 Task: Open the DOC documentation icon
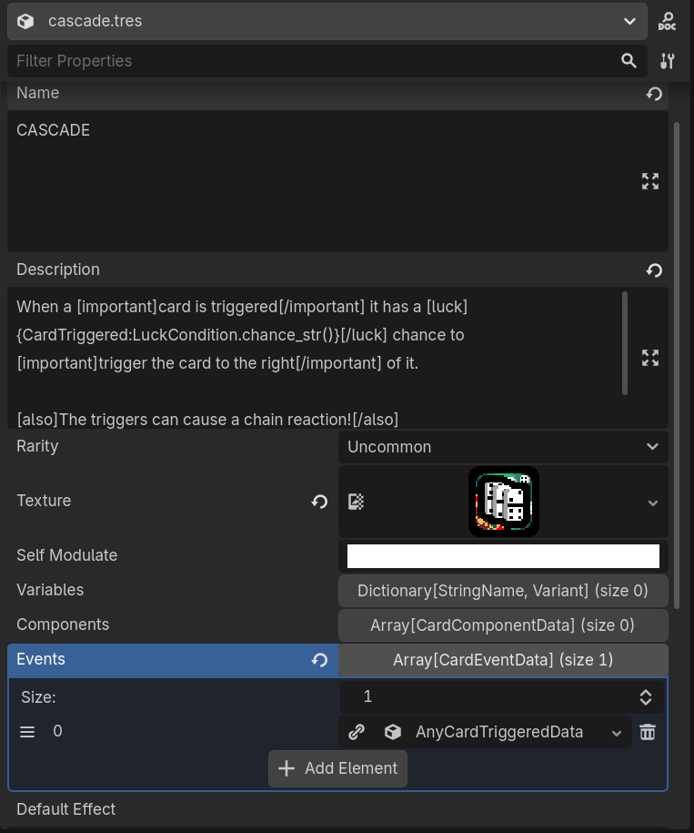pyautogui.click(x=667, y=21)
